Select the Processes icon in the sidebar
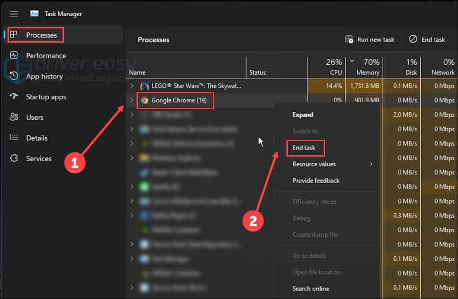This screenshot has height=299, width=458. [x=14, y=35]
